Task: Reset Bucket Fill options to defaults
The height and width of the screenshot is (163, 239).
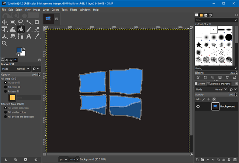Action: (36, 160)
